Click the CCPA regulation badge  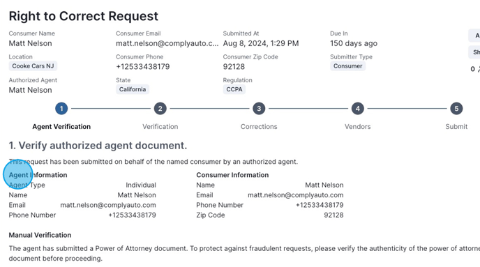(234, 89)
